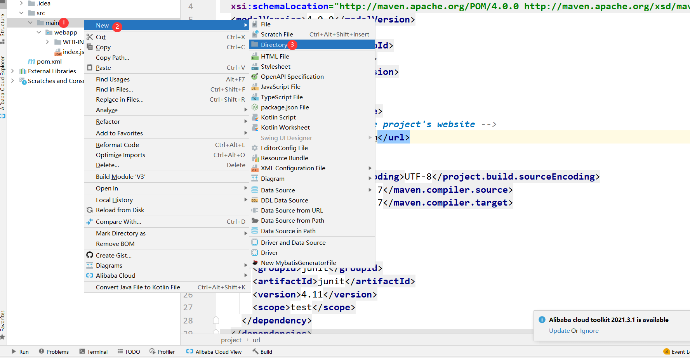Select Copy Path... menu entry
Screen dimensions: 690x358
click(166, 57)
